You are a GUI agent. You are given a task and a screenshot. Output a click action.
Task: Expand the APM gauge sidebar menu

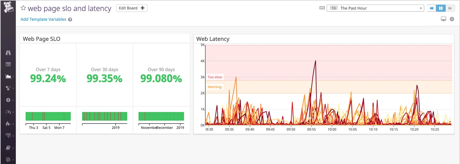8,112
